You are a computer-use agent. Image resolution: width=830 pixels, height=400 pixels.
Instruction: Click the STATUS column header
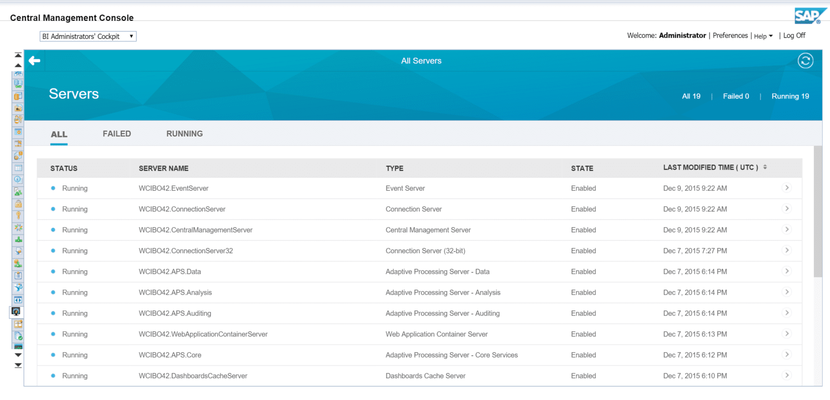click(64, 168)
